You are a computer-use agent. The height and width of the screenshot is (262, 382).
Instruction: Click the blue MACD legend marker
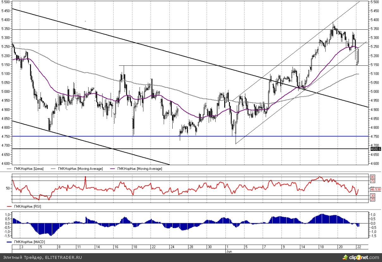[9, 242]
